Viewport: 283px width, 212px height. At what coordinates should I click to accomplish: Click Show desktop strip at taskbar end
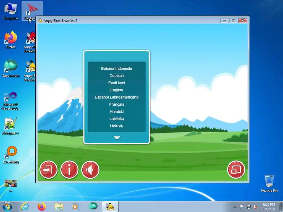(x=281, y=206)
